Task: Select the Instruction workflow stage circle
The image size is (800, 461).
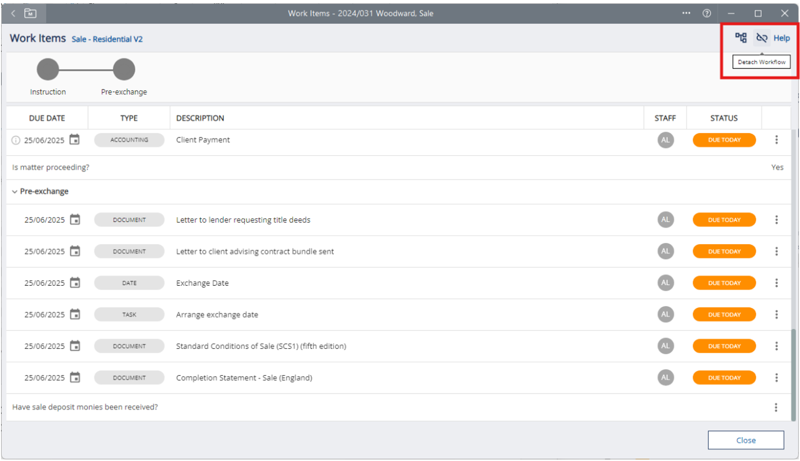Action: [48, 70]
